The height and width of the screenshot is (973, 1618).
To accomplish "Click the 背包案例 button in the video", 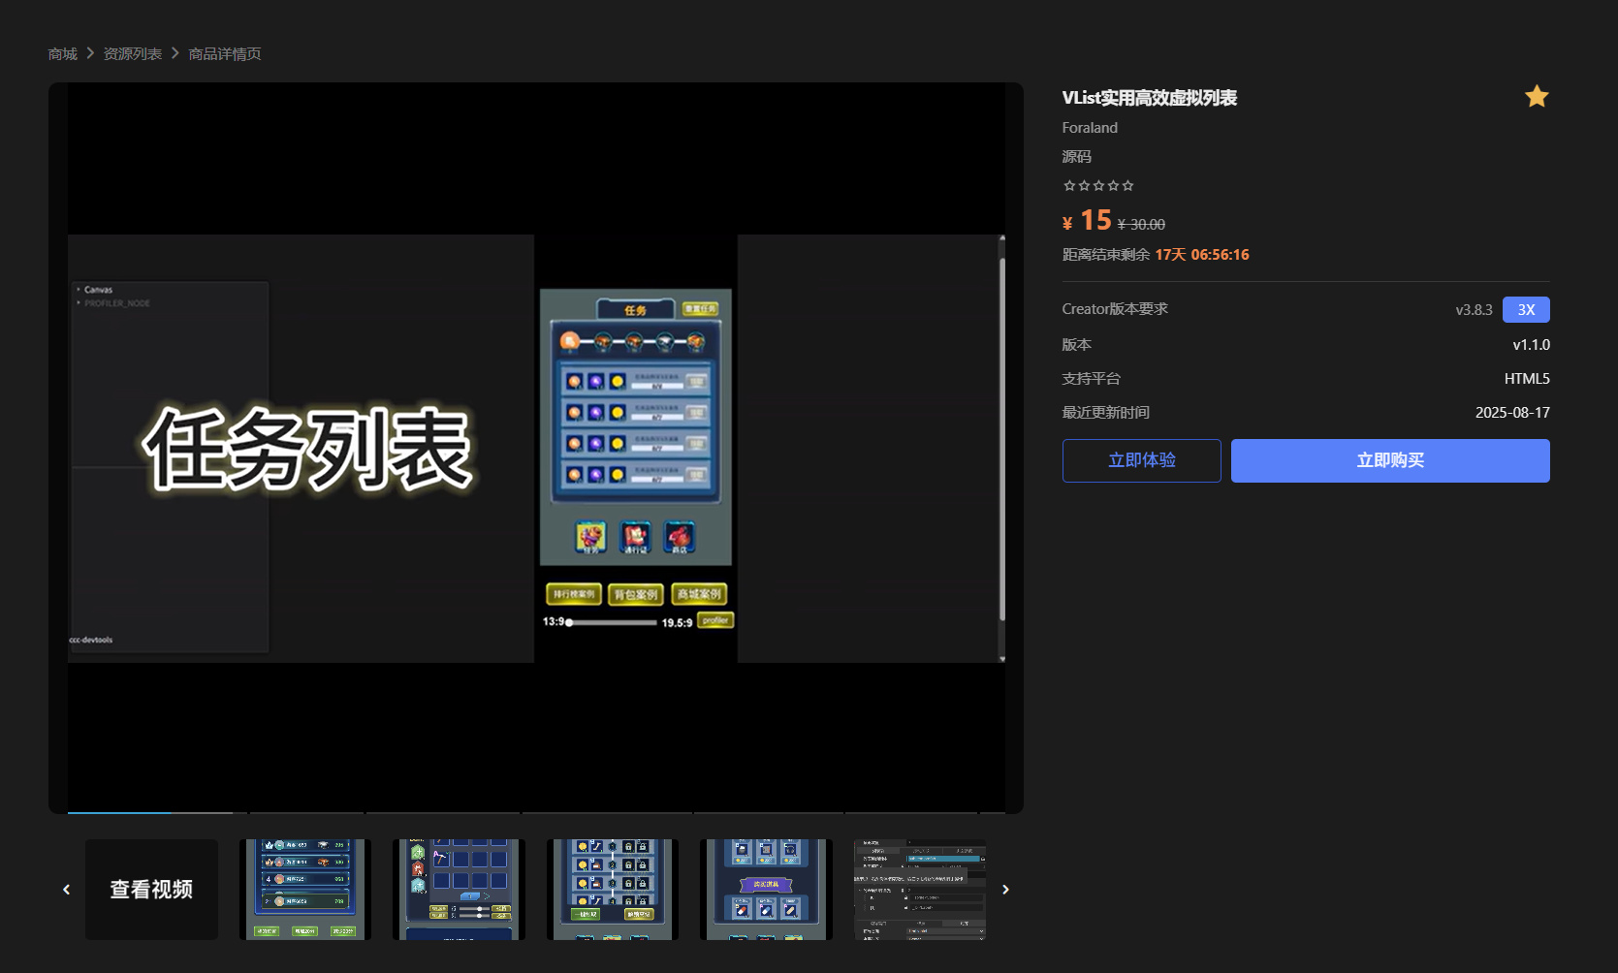I will 636,594.
